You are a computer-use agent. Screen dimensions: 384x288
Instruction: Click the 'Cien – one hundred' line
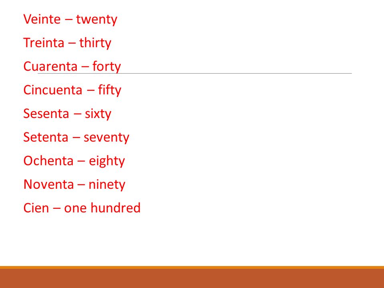pyautogui.click(x=82, y=208)
